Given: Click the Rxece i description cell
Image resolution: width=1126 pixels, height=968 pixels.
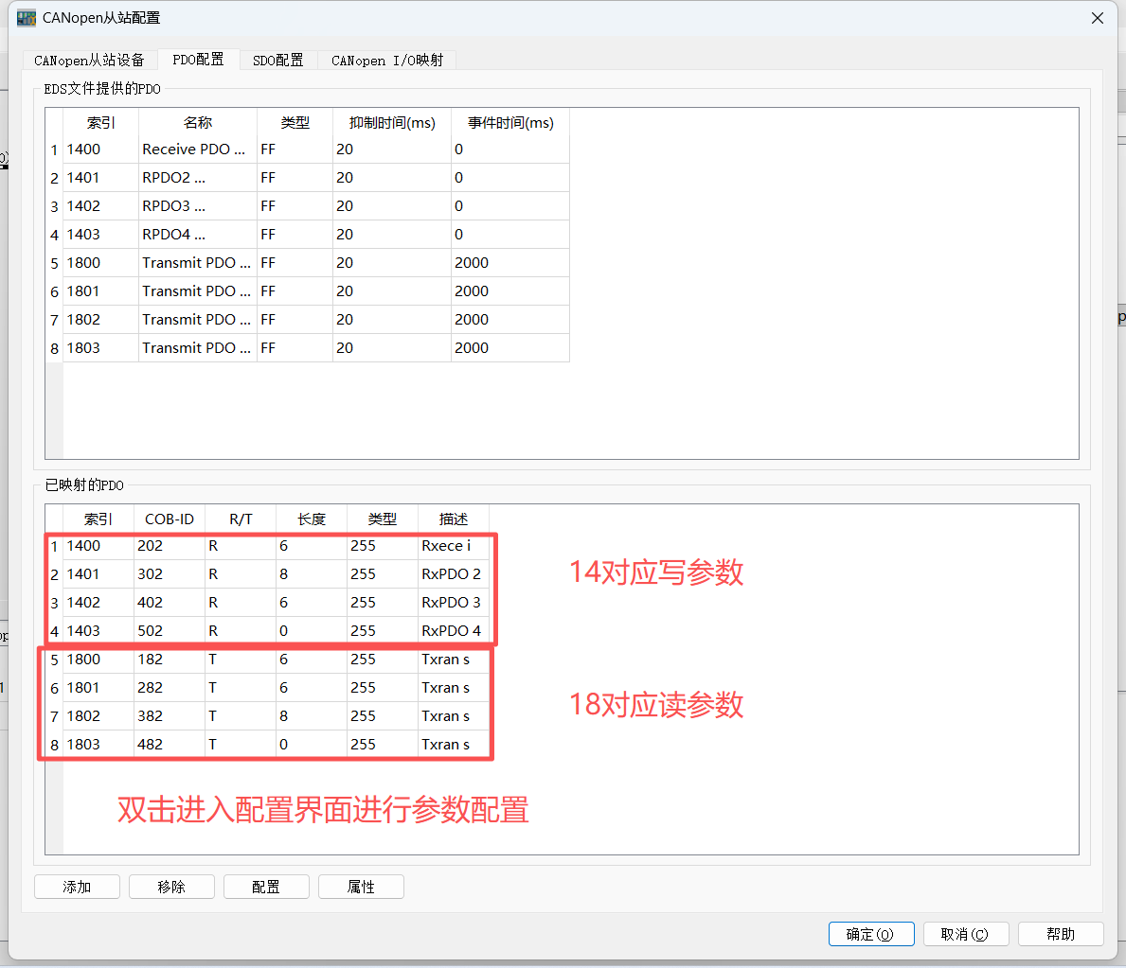Looking at the screenshot, I should 454,546.
